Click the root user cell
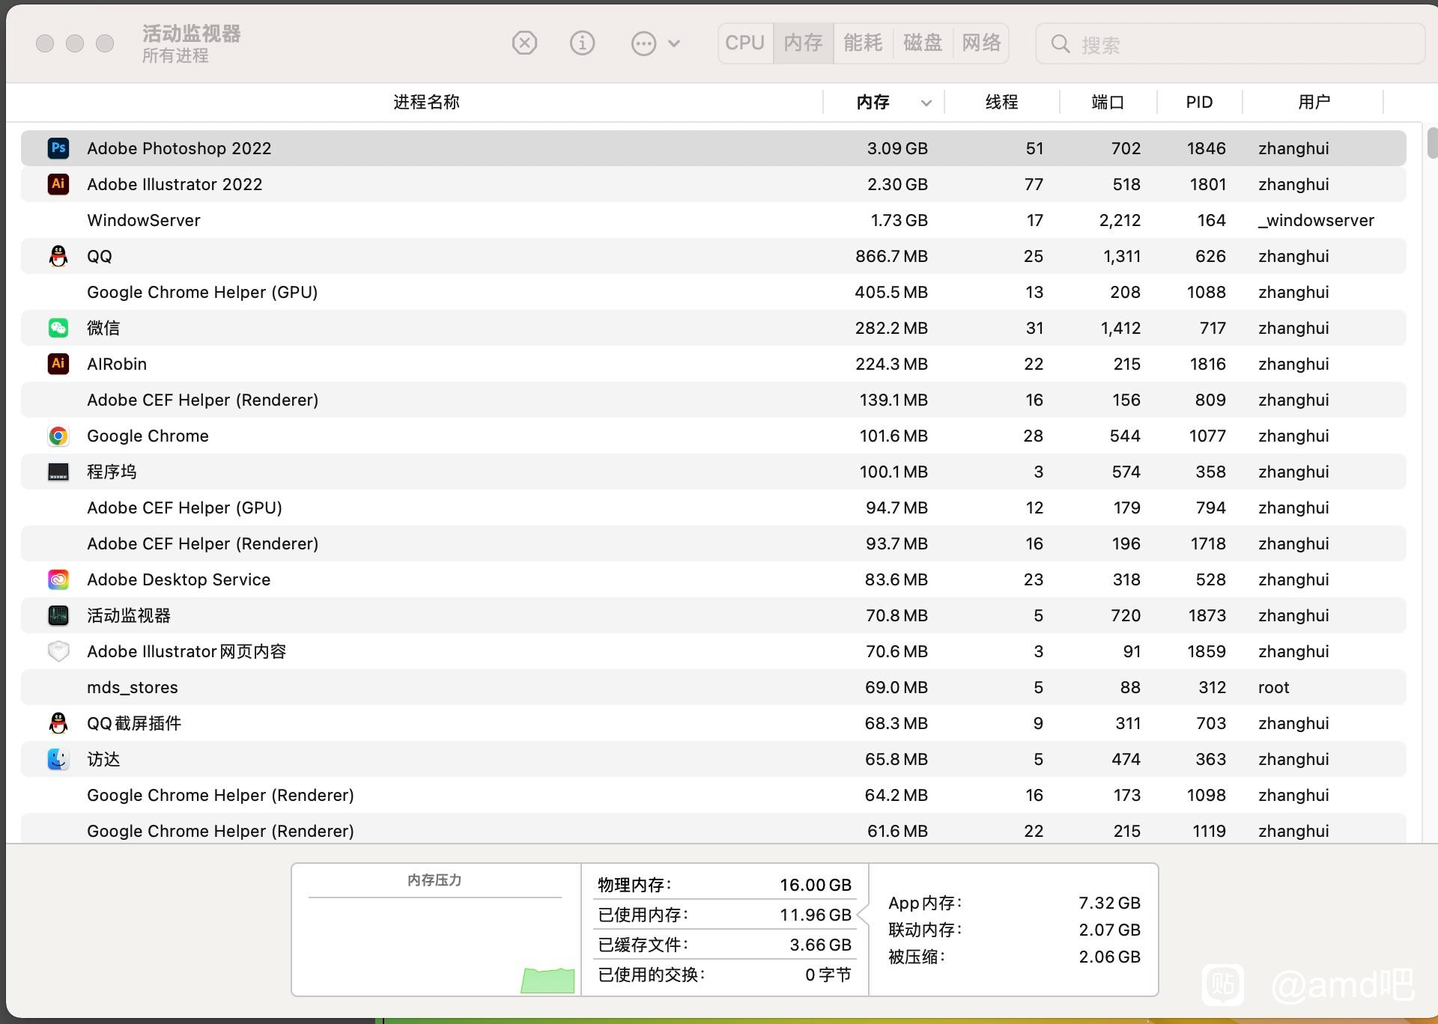 (x=1273, y=687)
